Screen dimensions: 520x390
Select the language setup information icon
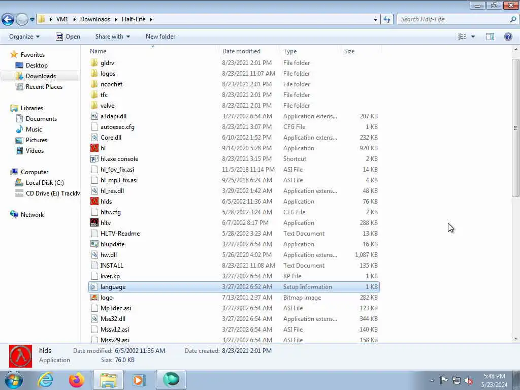click(94, 287)
